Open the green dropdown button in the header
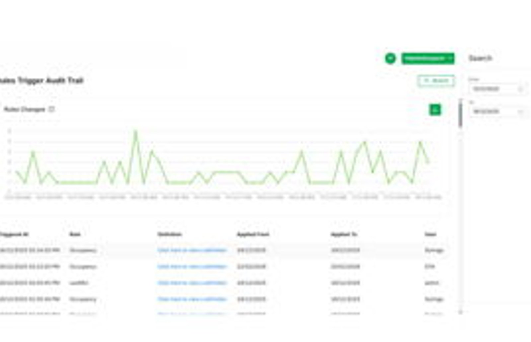This screenshot has width=531, height=342. pos(428,58)
